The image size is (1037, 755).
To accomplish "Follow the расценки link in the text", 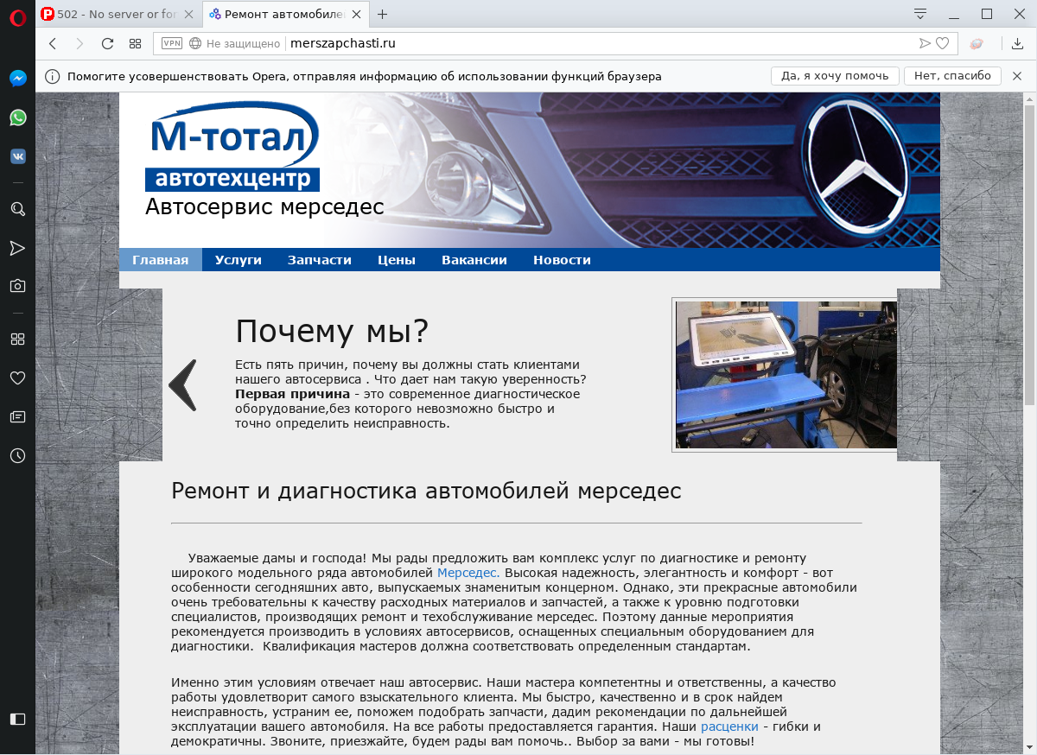I will 729,726.
